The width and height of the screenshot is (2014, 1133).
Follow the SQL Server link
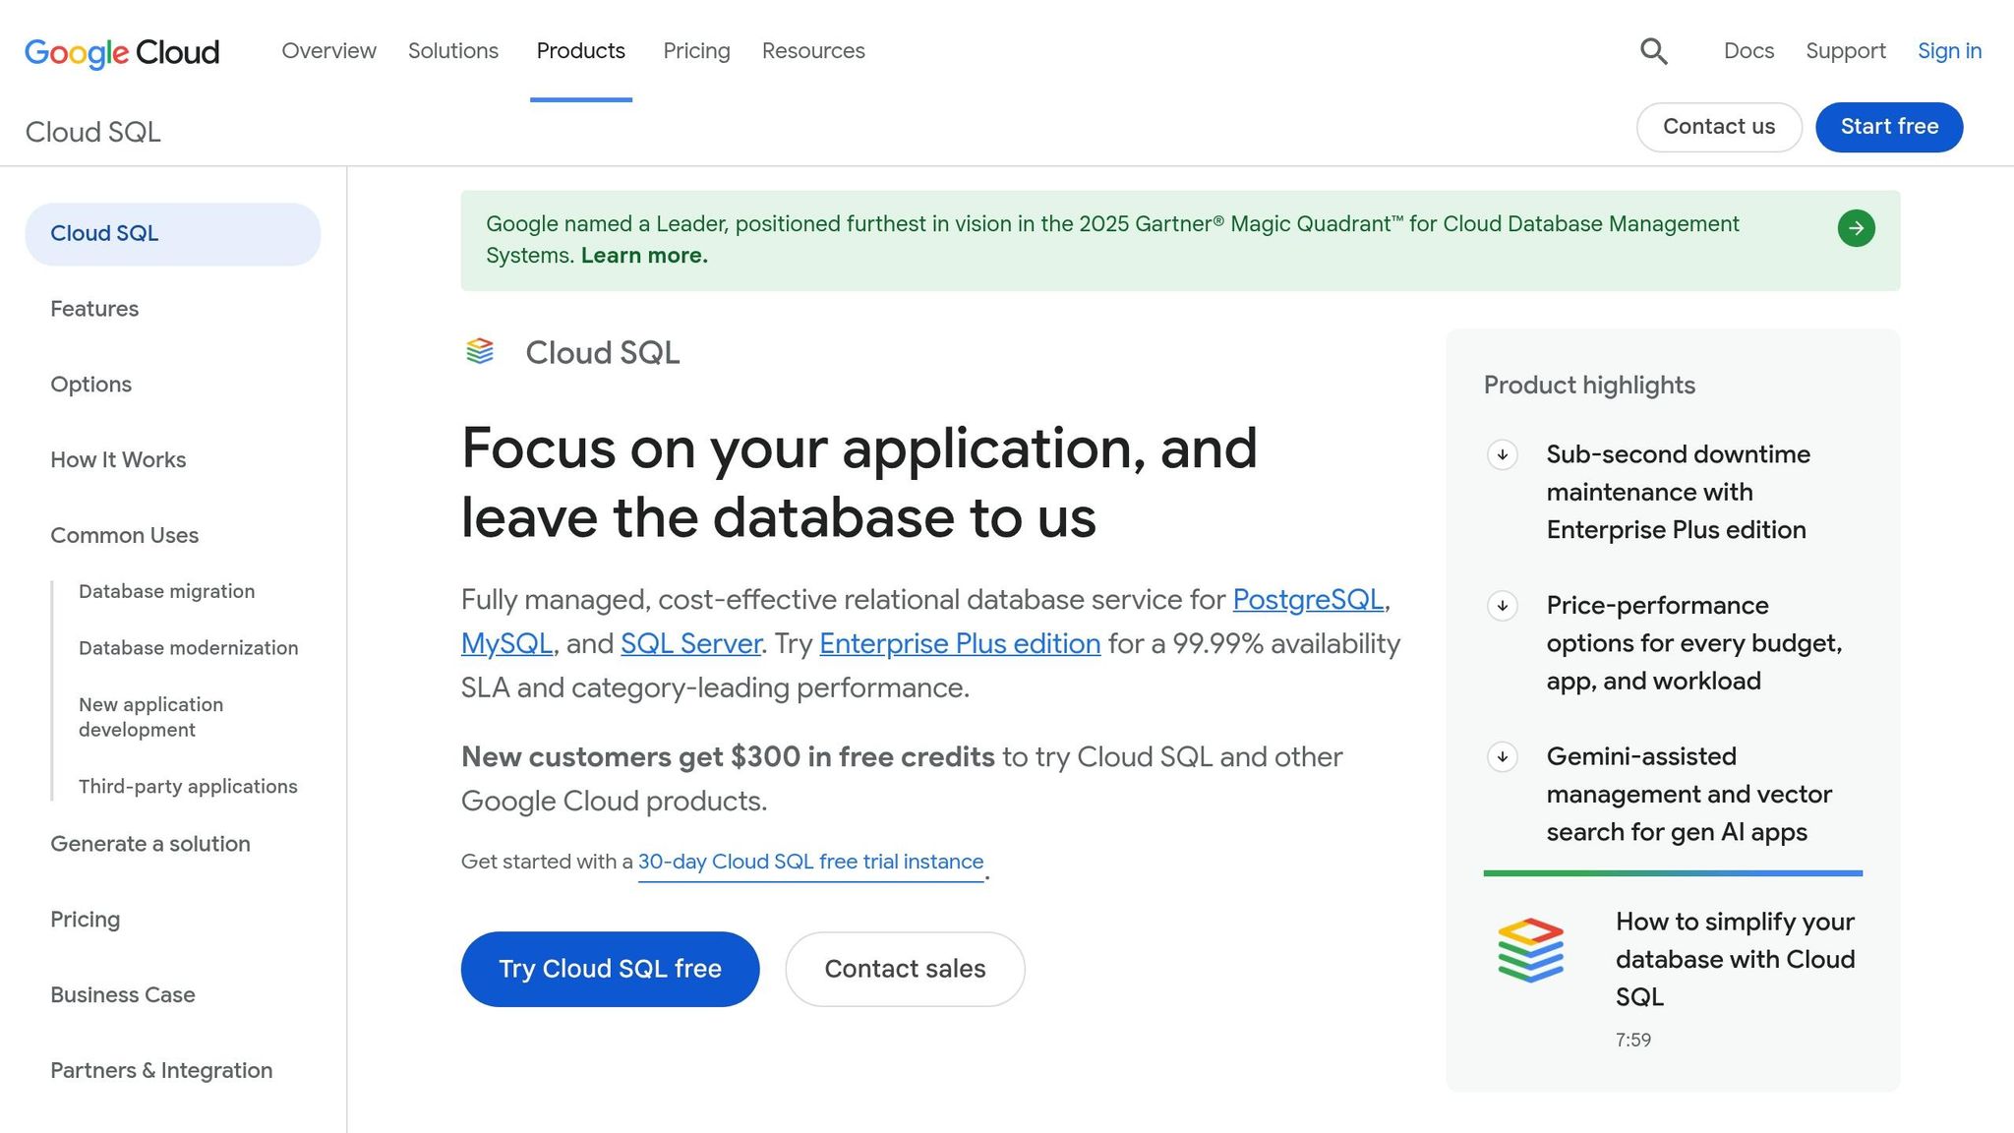point(690,644)
